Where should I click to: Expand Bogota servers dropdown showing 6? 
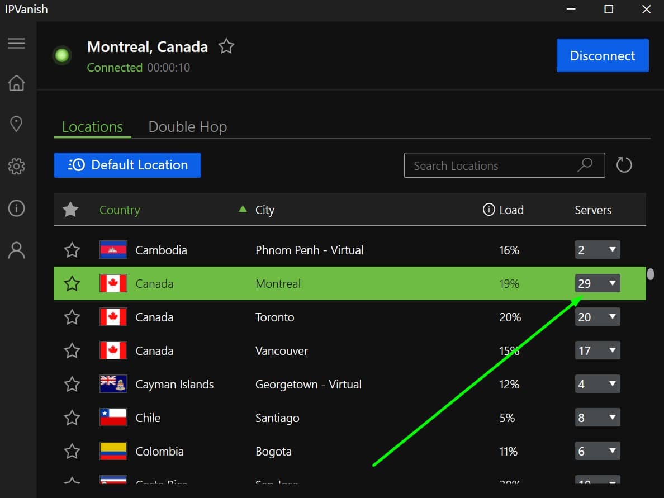click(x=597, y=450)
